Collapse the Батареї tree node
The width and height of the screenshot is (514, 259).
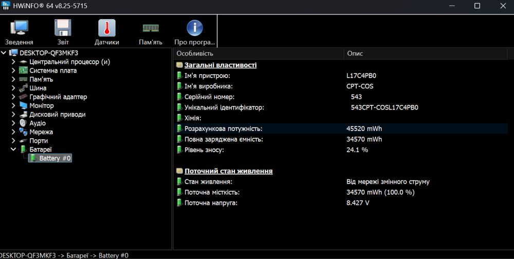(13, 149)
